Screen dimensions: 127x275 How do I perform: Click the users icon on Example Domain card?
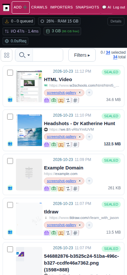(10, 188)
